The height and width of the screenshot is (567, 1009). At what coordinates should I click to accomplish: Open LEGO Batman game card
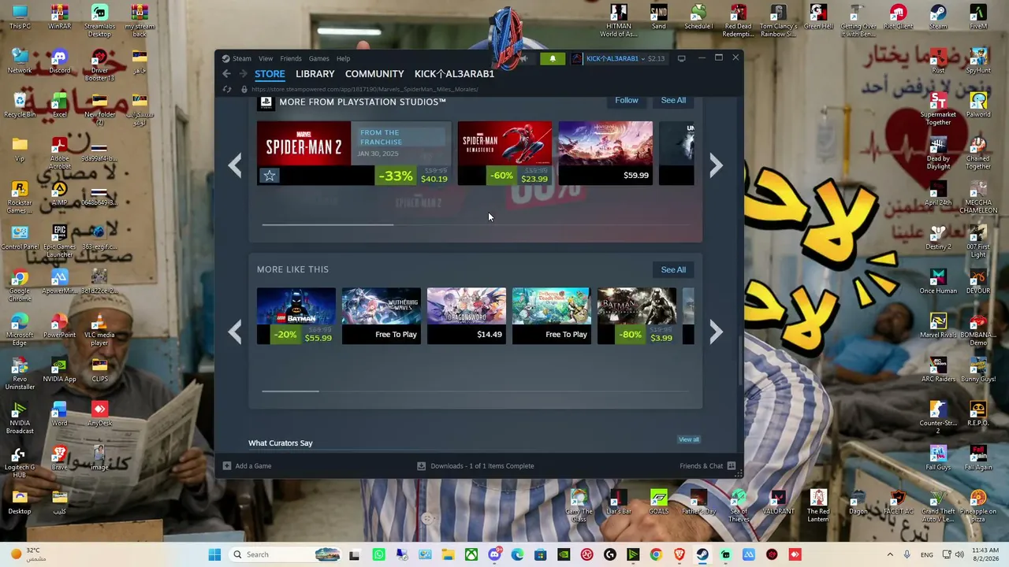click(296, 317)
